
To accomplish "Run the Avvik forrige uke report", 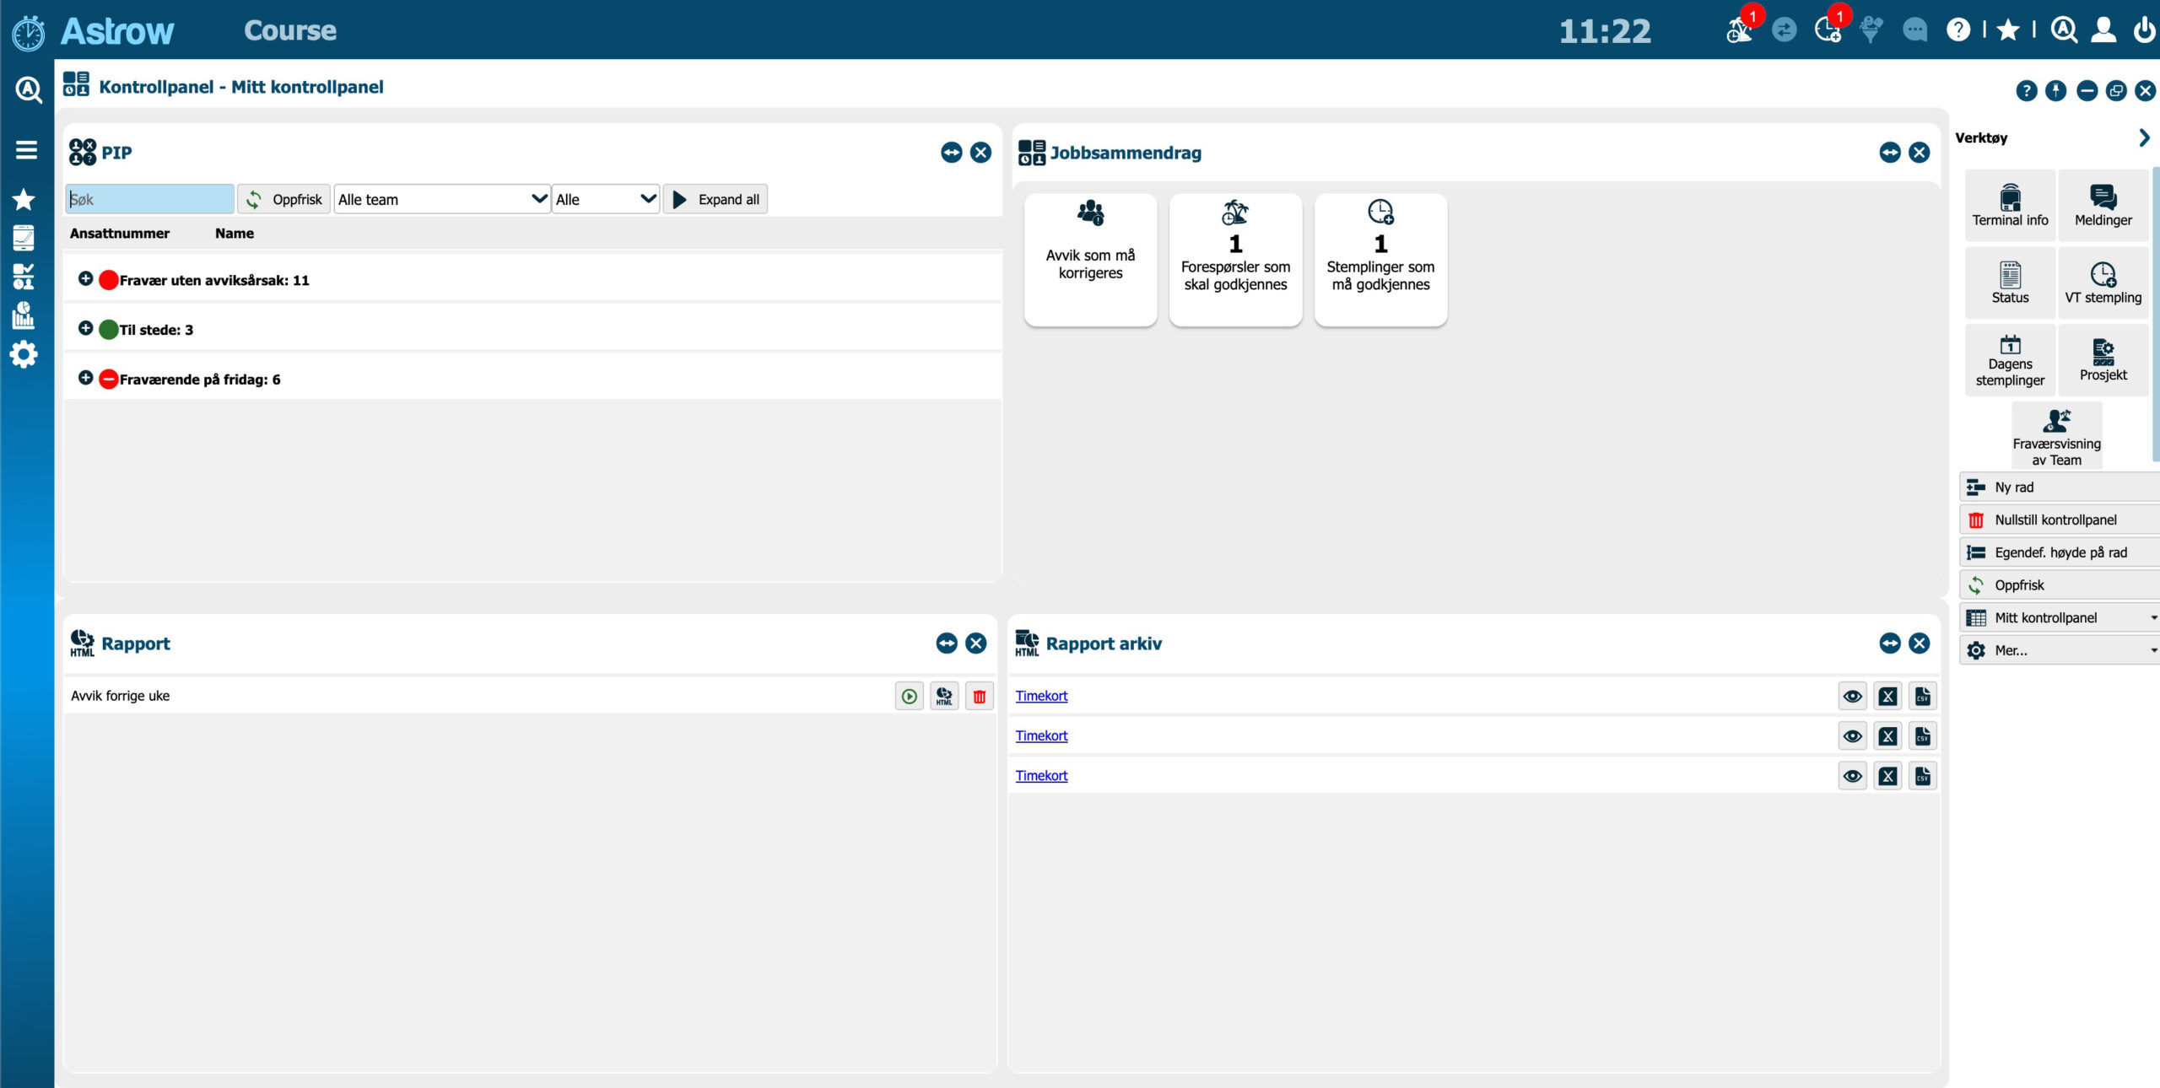I will [909, 696].
